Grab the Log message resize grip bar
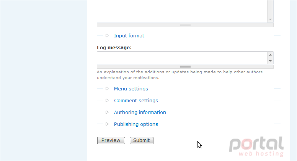297x161 pixels. (x=185, y=67)
